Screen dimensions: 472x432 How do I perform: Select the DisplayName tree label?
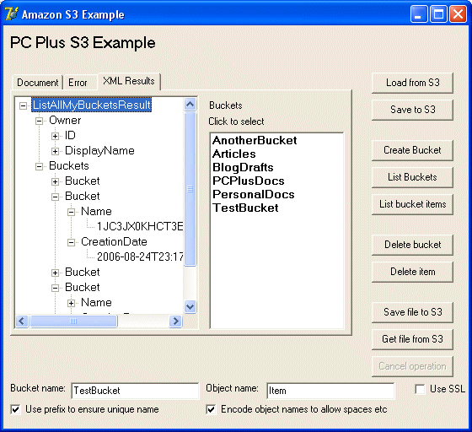pyautogui.click(x=99, y=151)
